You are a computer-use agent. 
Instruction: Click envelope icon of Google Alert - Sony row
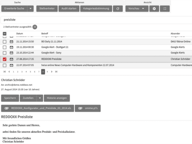click(x=11, y=53)
